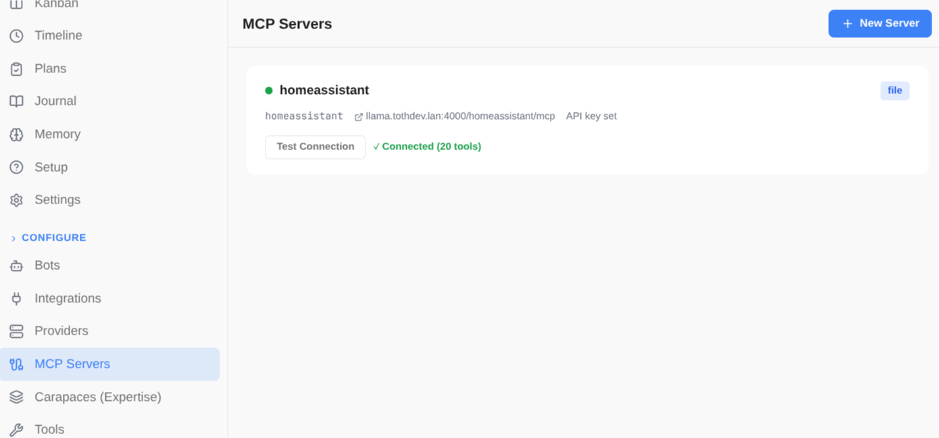Collapse the CONFIGURE section chevron

(x=12, y=237)
